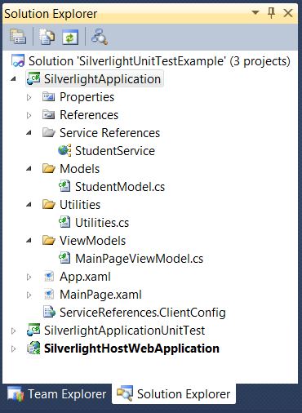Viewport: 302px width, 413px height.
Task: Expand the References node
Action: click(29, 115)
